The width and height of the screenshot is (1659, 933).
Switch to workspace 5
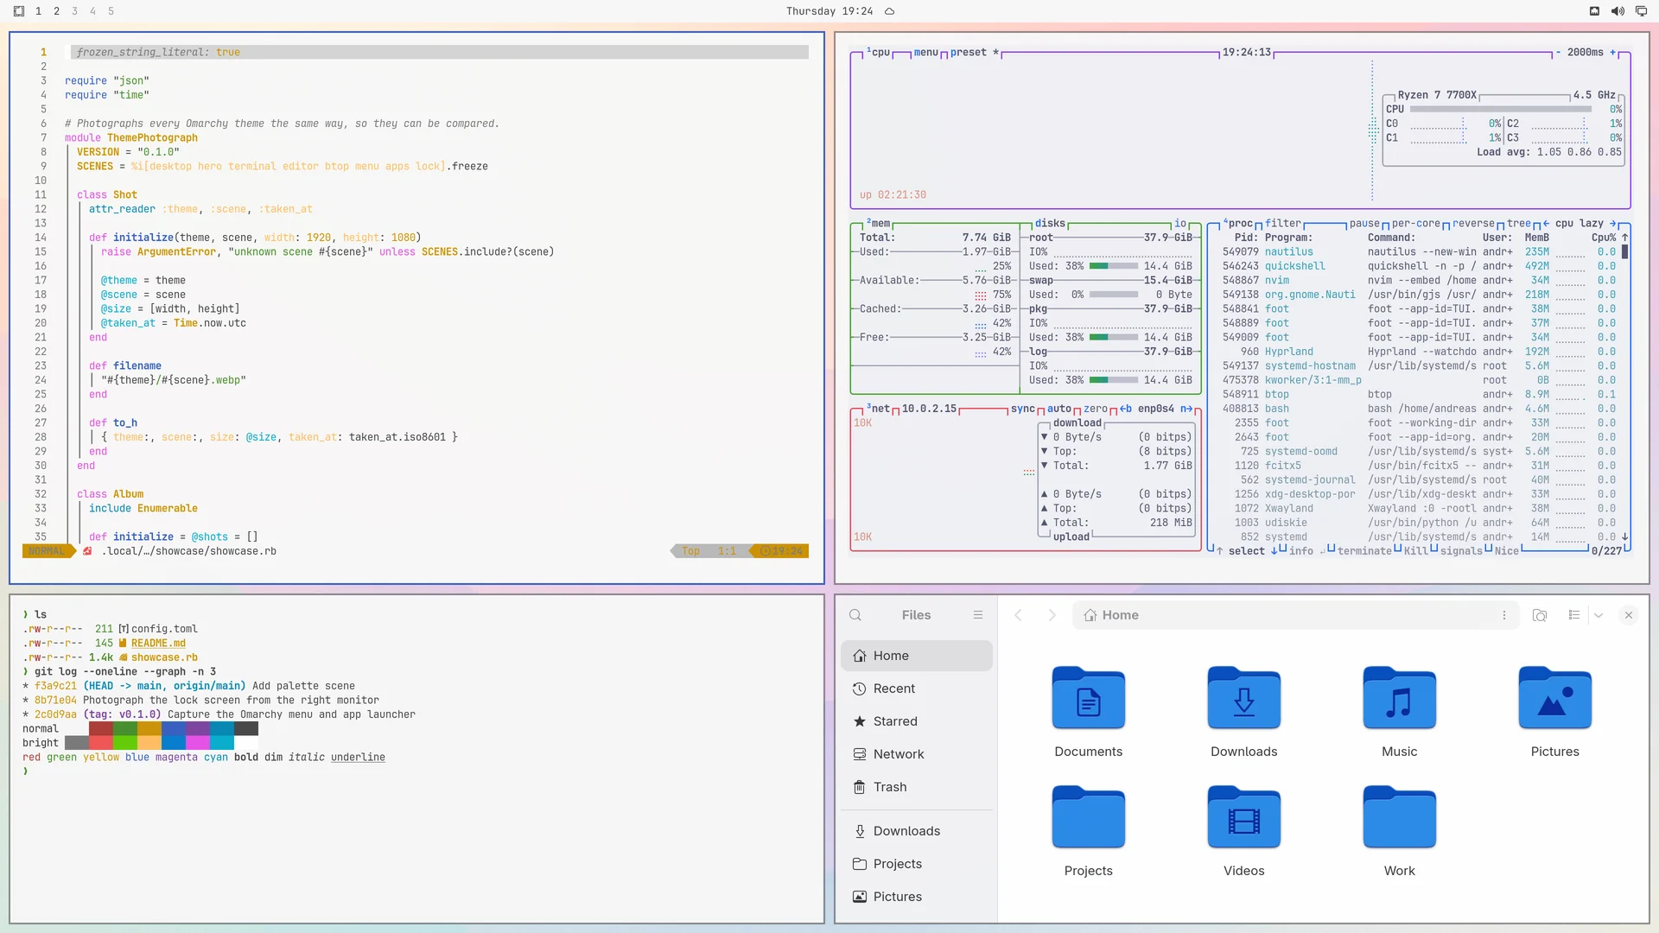[111, 11]
